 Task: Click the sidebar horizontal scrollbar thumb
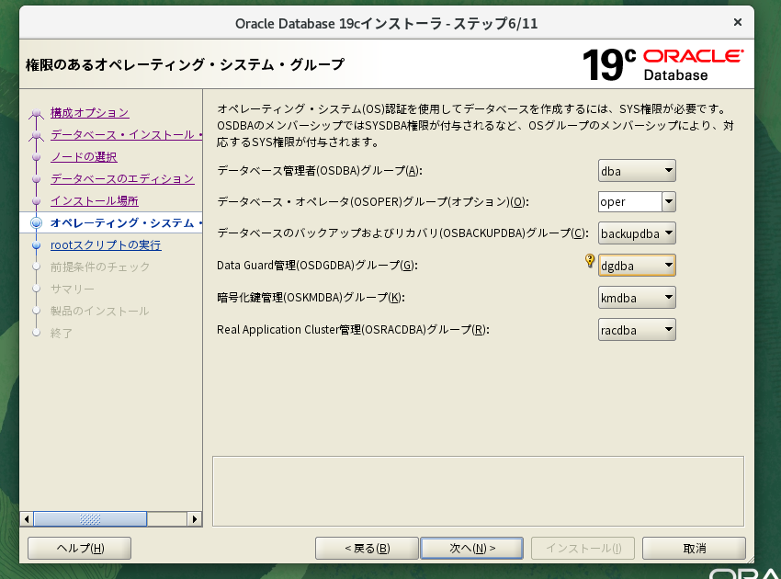[90, 519]
